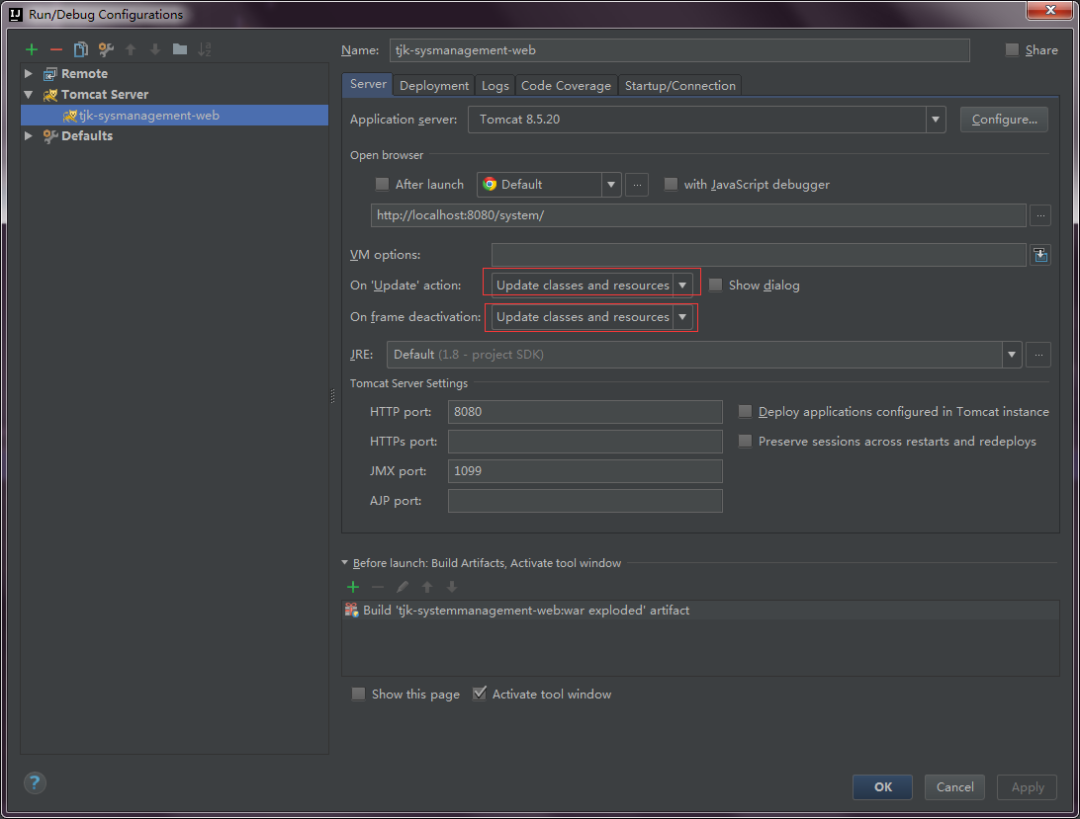Close the Run/Debug Configurations dialog
Screen dimensions: 1080x819
click(1050, 10)
